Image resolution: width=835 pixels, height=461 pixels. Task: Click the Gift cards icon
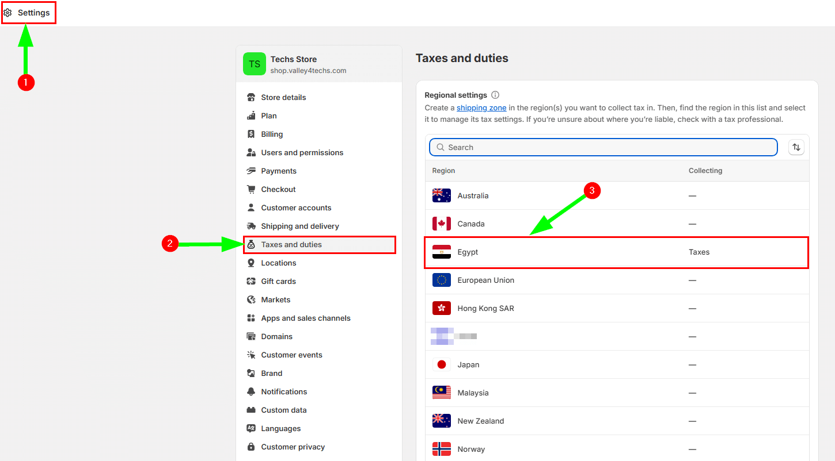pyautogui.click(x=251, y=281)
